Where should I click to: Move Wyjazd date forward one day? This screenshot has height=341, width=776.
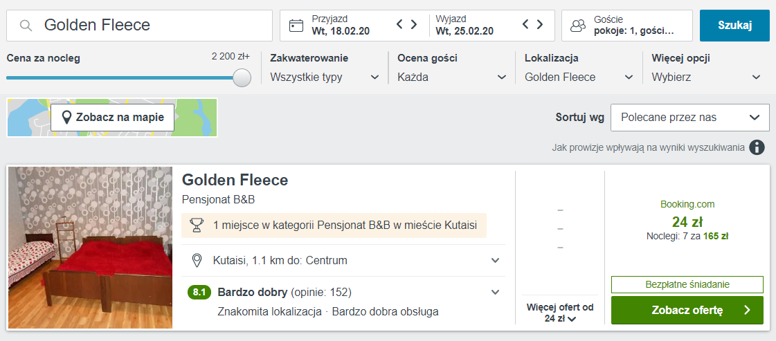tap(540, 24)
